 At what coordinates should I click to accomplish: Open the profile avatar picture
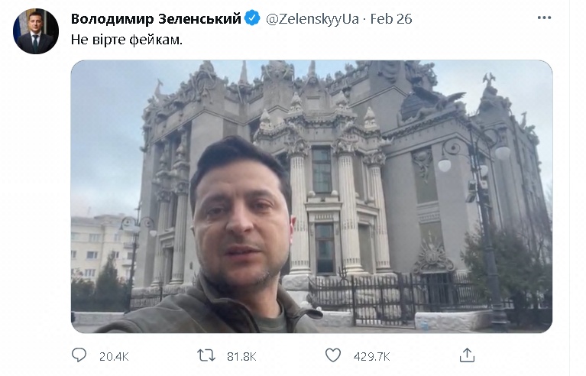click(x=36, y=31)
